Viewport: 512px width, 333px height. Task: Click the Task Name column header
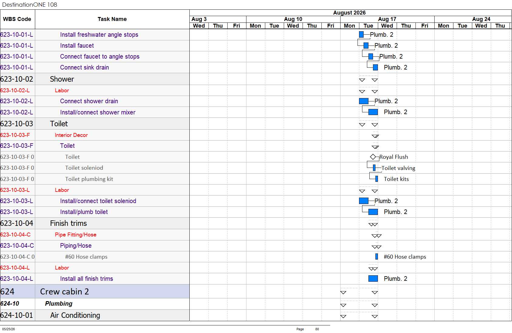[112, 19]
